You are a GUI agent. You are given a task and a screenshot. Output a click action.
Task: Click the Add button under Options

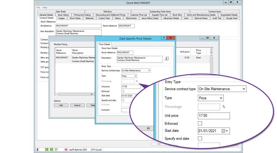pos(61,105)
